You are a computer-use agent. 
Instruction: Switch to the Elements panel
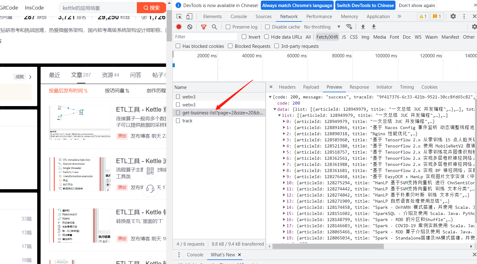212,17
